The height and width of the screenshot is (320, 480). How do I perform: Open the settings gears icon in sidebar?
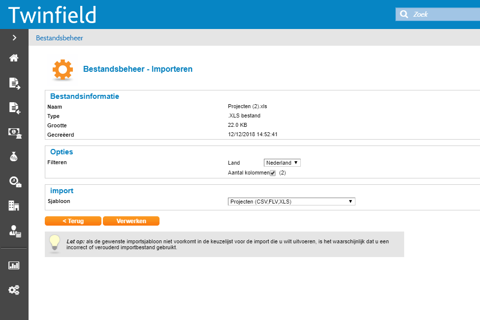point(14,290)
